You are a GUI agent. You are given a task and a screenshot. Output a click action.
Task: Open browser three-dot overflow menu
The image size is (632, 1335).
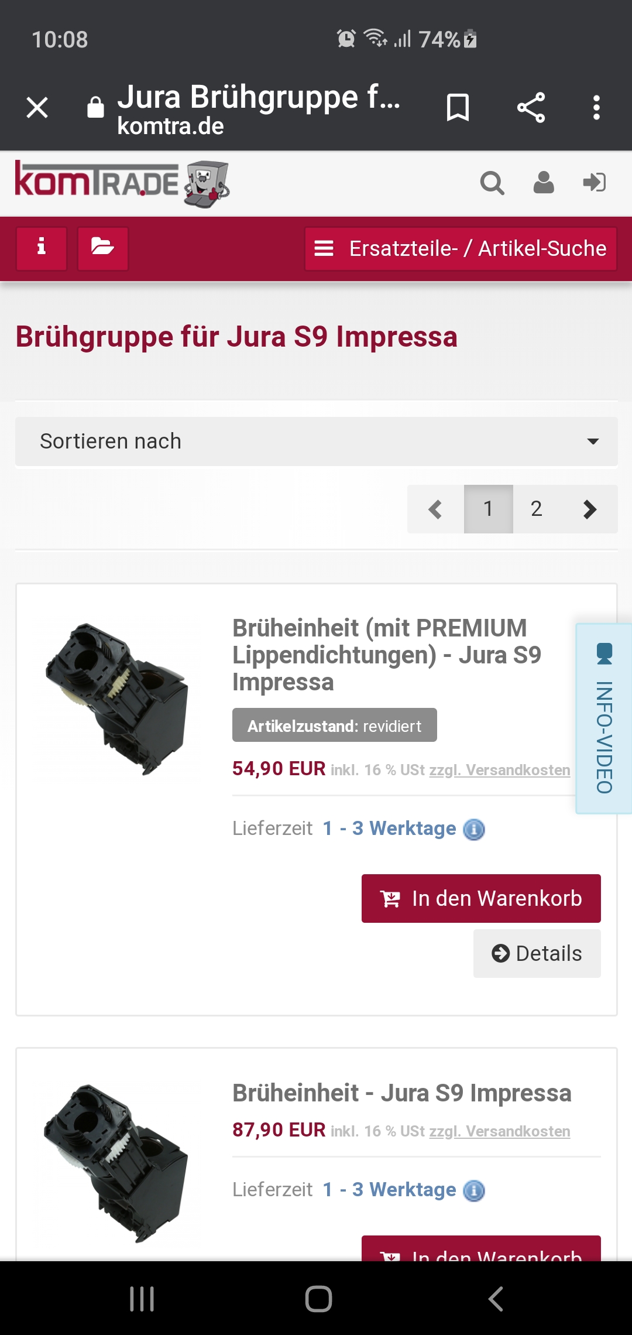pyautogui.click(x=596, y=108)
